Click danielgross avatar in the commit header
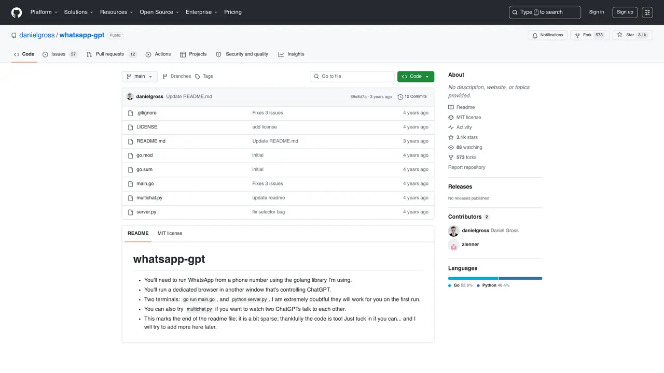The width and height of the screenshot is (664, 373). coord(130,97)
